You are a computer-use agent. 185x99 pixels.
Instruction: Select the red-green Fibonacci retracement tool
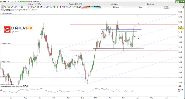tap(74, 7)
